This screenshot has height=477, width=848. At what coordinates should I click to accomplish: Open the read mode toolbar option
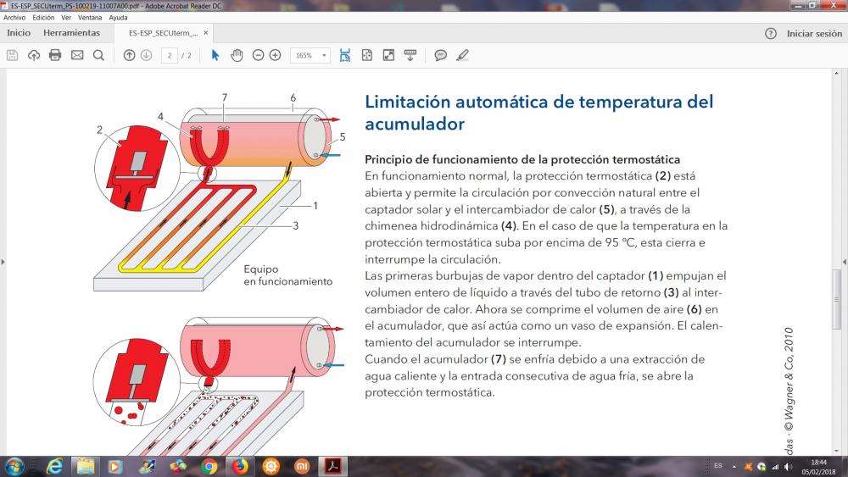[x=410, y=55]
